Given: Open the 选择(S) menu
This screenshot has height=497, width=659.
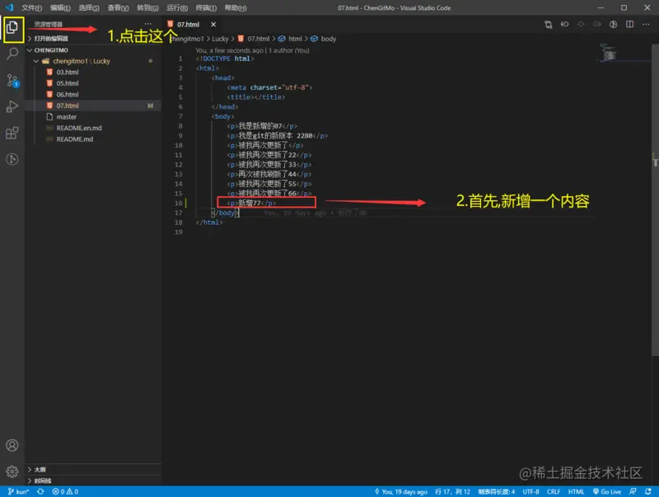Looking at the screenshot, I should 89,8.
